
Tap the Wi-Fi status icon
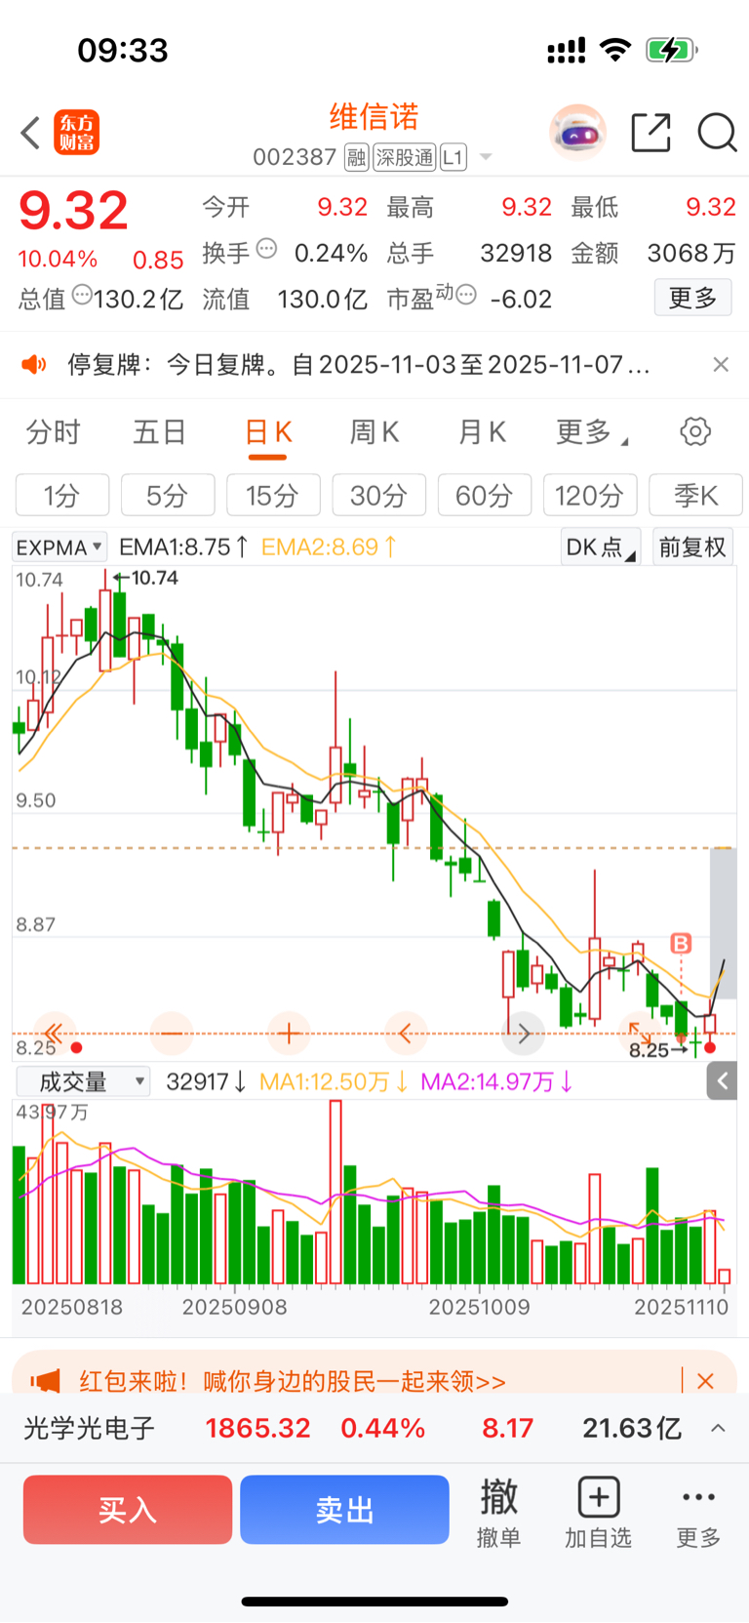coord(615,50)
